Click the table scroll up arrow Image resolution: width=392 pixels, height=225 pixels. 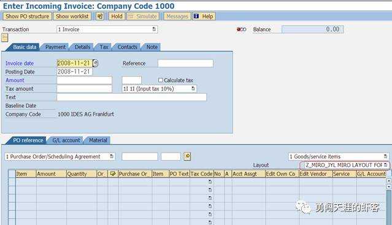389,180
